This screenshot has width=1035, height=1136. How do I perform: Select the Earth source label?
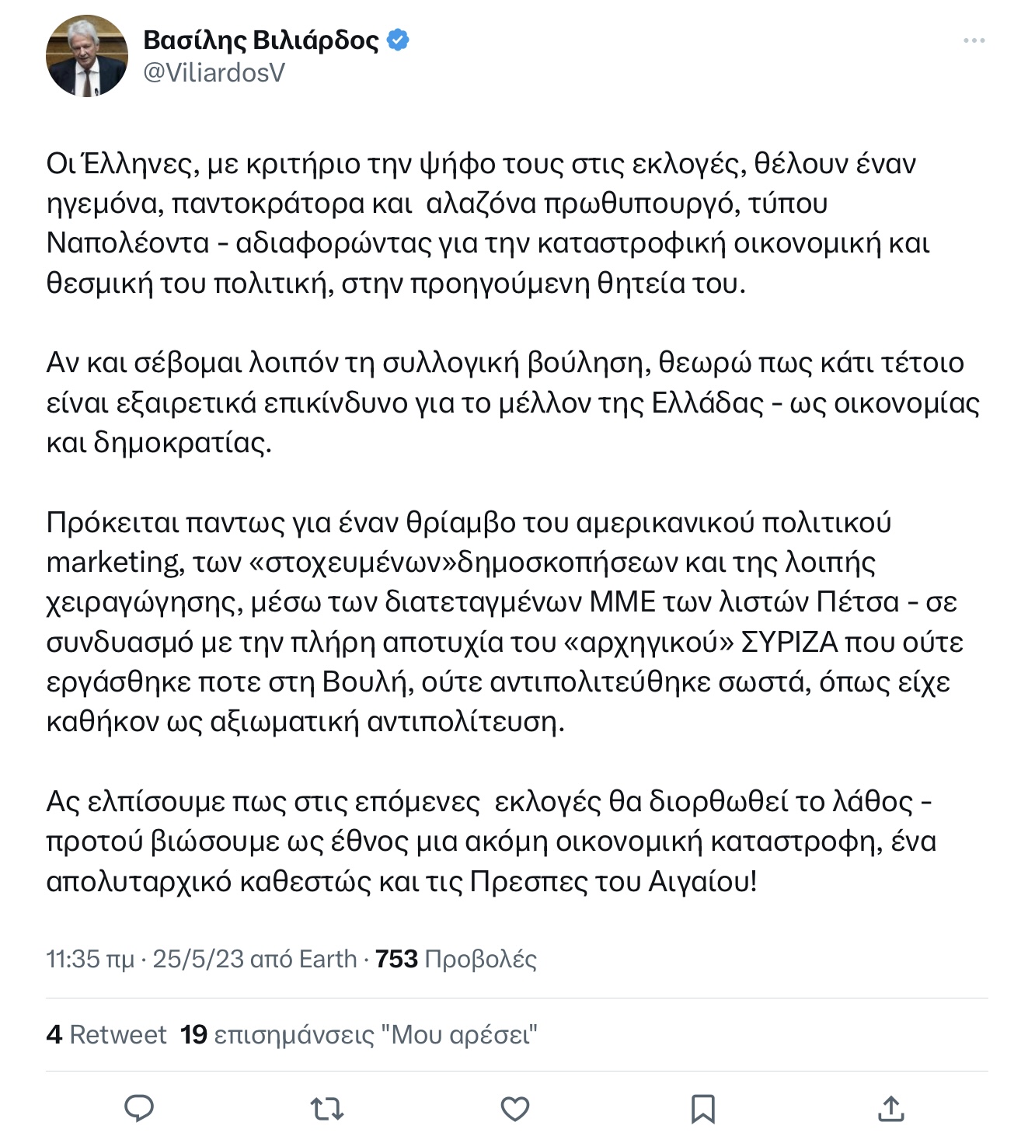click(328, 959)
